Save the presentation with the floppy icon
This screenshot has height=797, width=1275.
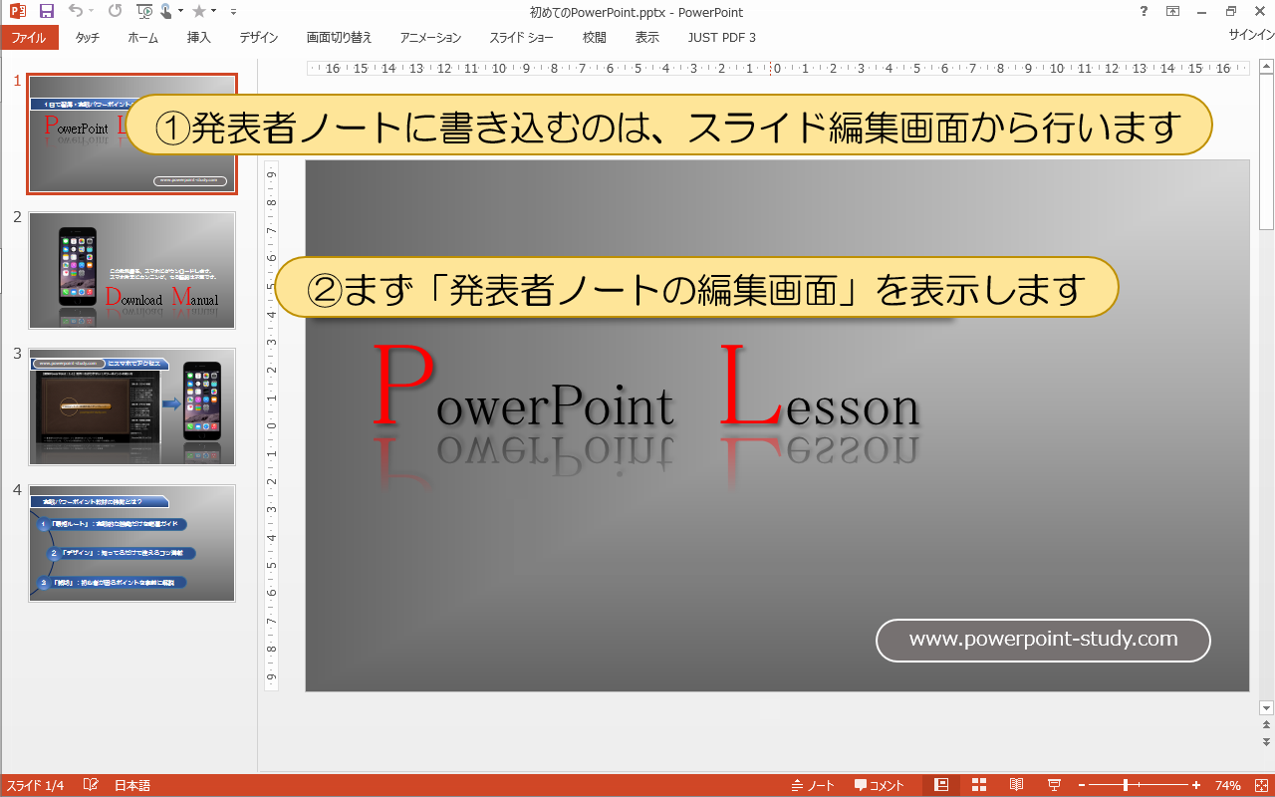click(46, 12)
